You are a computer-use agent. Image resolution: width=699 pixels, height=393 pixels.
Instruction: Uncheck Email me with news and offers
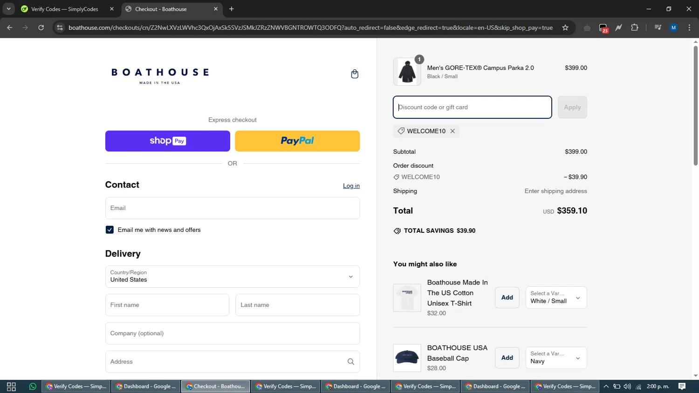(x=110, y=230)
